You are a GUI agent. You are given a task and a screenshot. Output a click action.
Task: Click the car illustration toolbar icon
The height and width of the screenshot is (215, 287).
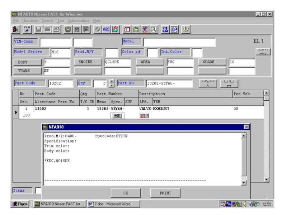point(115,29)
